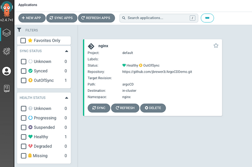252x167 pixels.
Task: Click the OutOfSync count of 1
Action: click(66, 80)
